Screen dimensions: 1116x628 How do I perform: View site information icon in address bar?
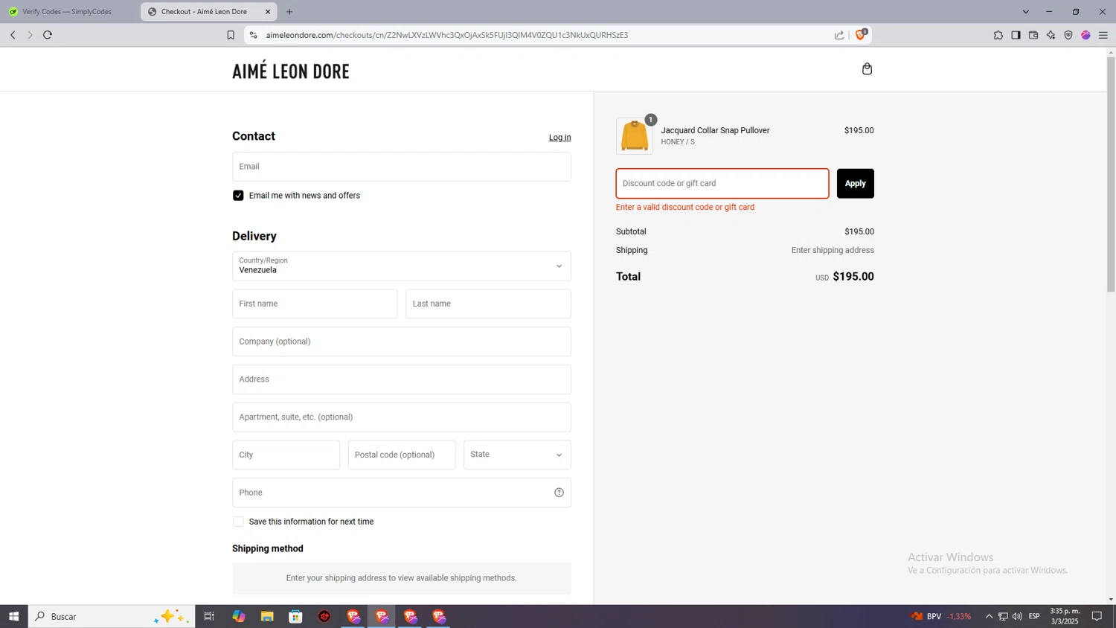click(x=254, y=35)
